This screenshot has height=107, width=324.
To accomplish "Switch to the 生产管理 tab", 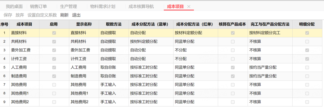I will click(x=68, y=6).
